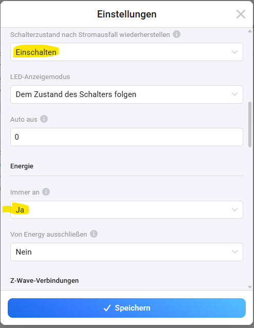Click the Auto aus input field
Screen dimensions: 254x328
[x=126, y=137]
